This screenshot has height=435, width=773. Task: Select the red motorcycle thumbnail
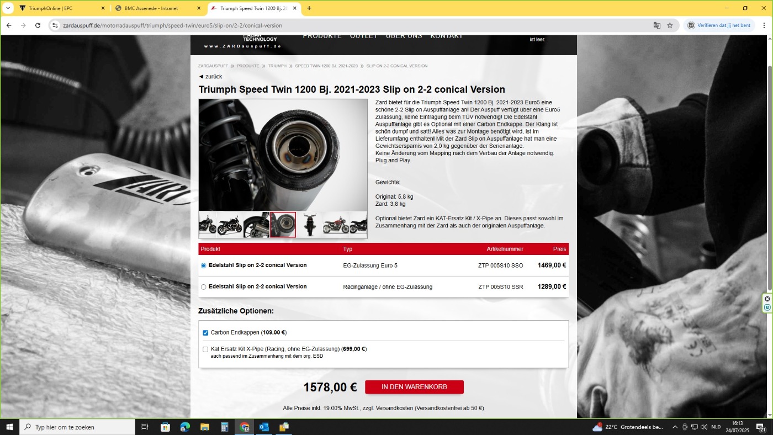pos(336,225)
